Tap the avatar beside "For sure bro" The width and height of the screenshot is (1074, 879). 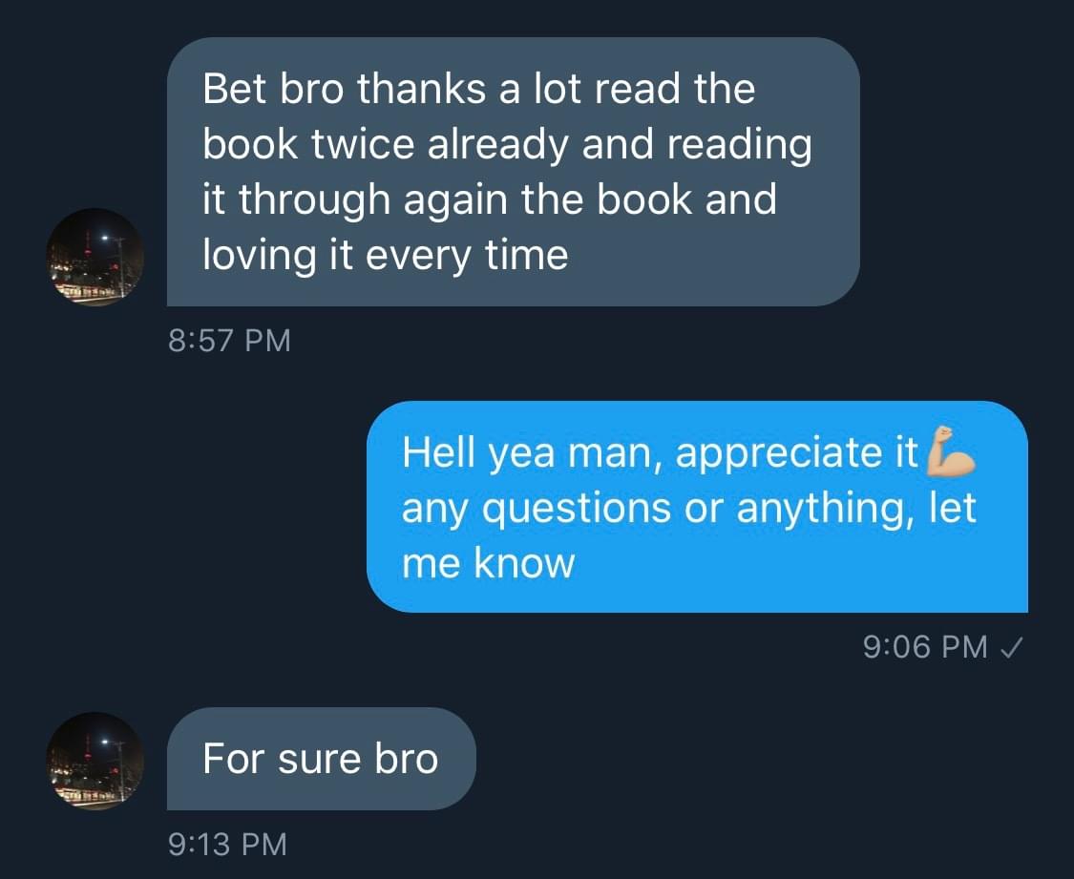[95, 761]
